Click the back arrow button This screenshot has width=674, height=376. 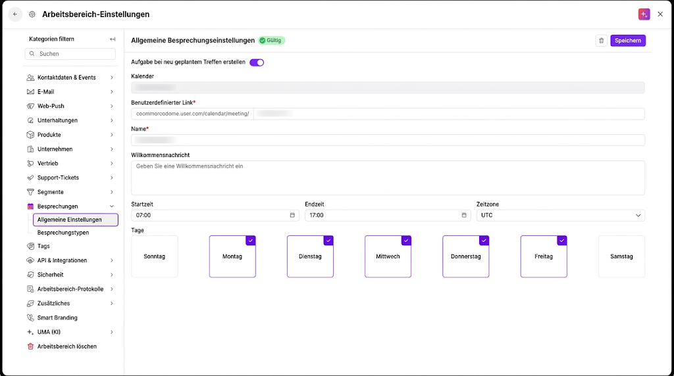[x=15, y=14]
